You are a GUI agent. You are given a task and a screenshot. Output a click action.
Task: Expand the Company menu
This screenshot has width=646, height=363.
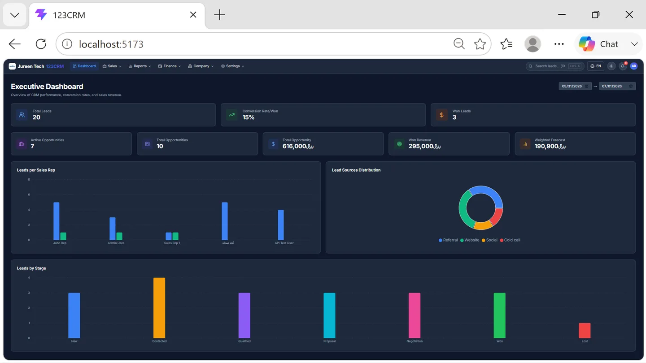click(201, 66)
